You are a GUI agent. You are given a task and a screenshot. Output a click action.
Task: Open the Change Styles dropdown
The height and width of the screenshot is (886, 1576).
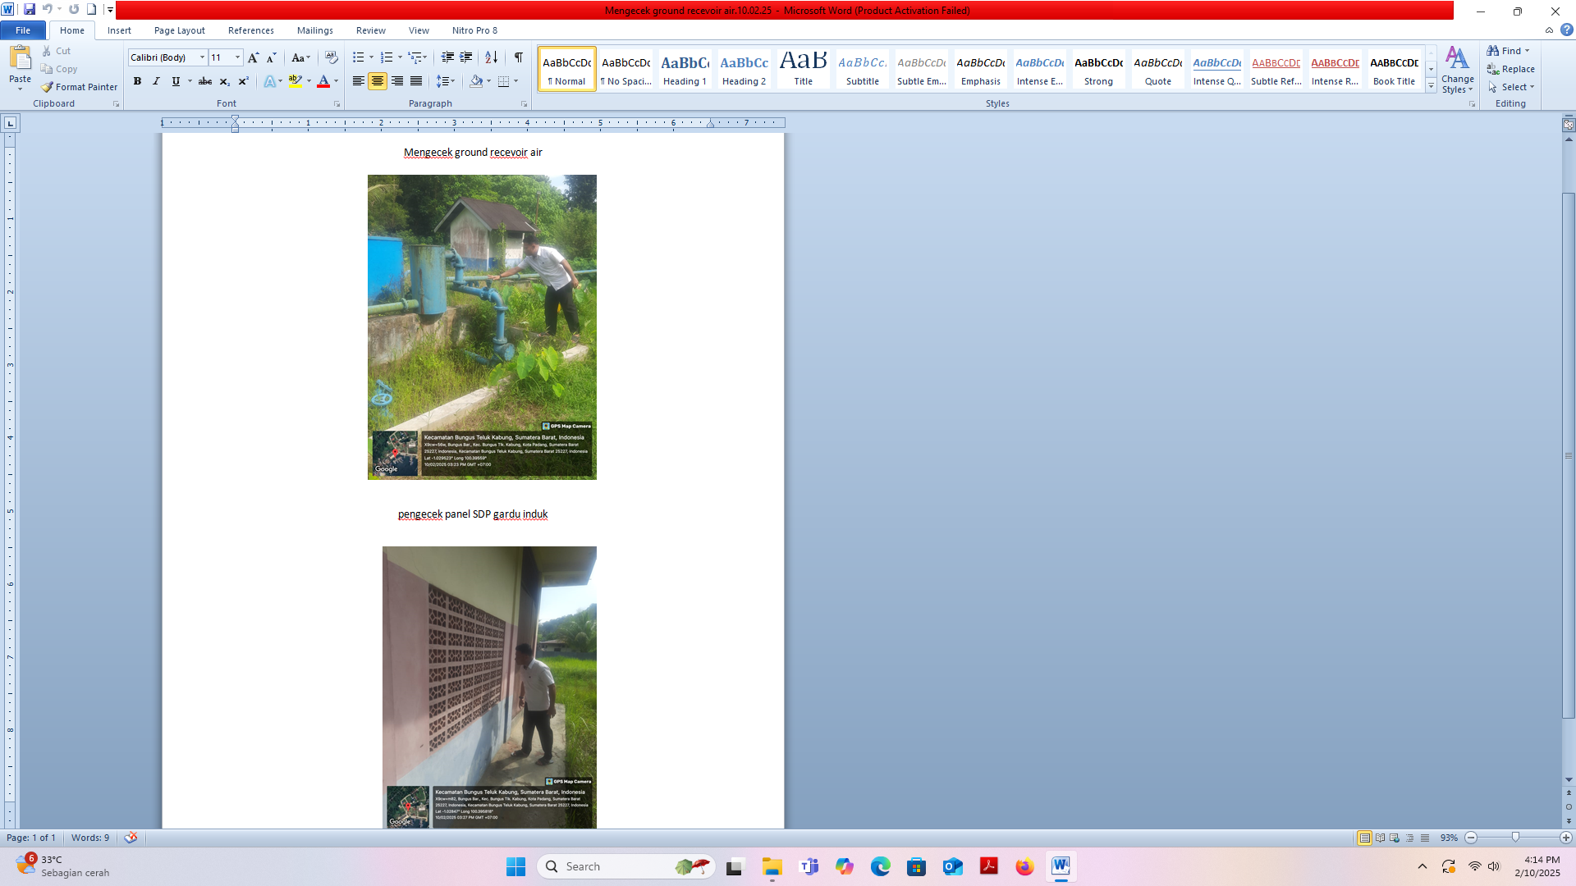click(x=1458, y=70)
